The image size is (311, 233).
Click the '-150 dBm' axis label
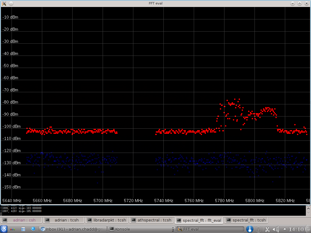[12, 187]
